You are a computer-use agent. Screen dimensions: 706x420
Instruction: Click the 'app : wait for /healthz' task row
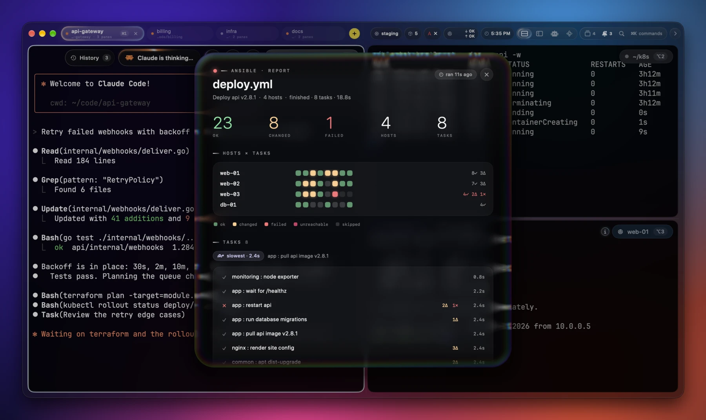pos(353,291)
